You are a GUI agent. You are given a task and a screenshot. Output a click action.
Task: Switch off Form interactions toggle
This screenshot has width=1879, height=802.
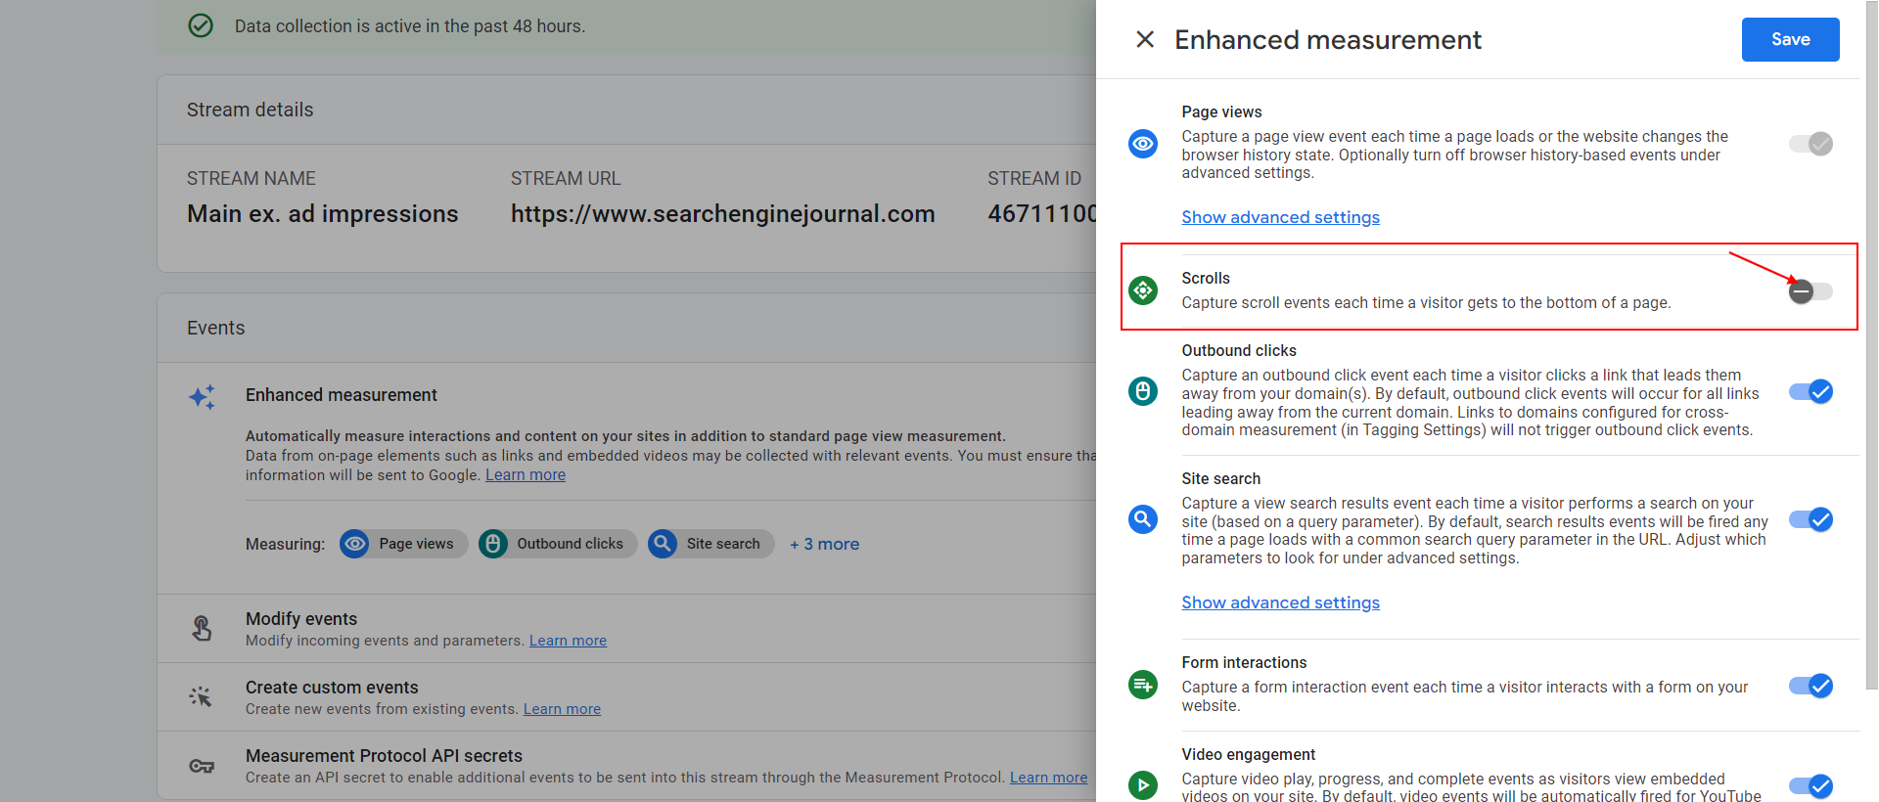(1810, 686)
